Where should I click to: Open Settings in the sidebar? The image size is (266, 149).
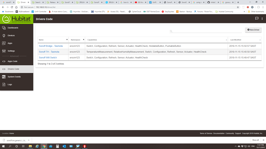[x=17, y=51]
